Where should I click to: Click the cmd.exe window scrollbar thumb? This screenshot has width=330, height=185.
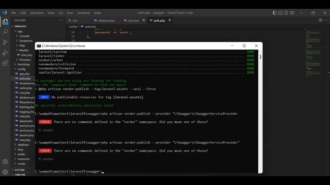pos(260,57)
